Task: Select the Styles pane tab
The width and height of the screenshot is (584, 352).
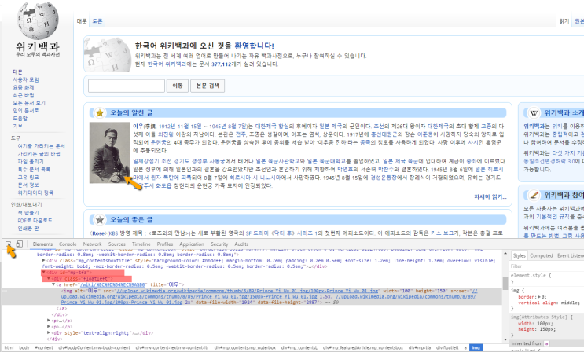Action: [x=520, y=255]
